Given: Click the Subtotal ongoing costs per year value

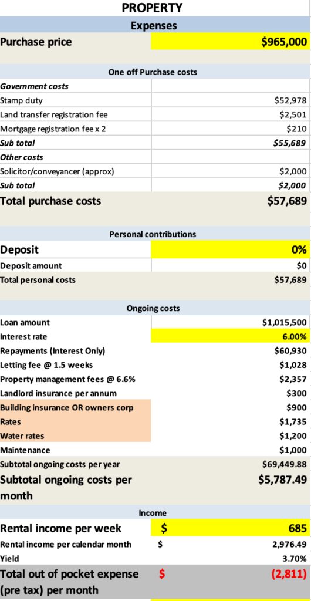Looking at the screenshot, I should 231,464.
